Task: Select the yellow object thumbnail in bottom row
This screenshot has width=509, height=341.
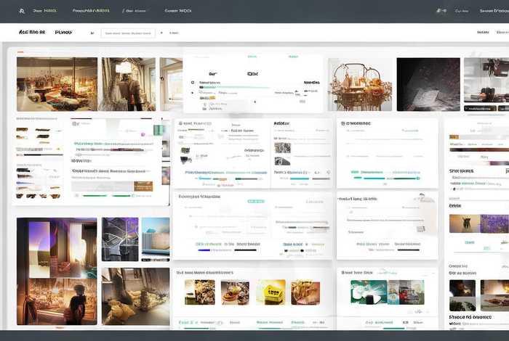Action: tap(270, 292)
